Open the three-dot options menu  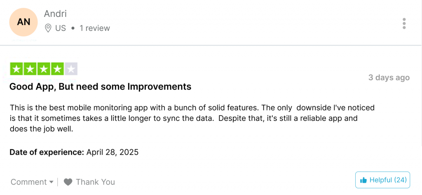(x=404, y=23)
